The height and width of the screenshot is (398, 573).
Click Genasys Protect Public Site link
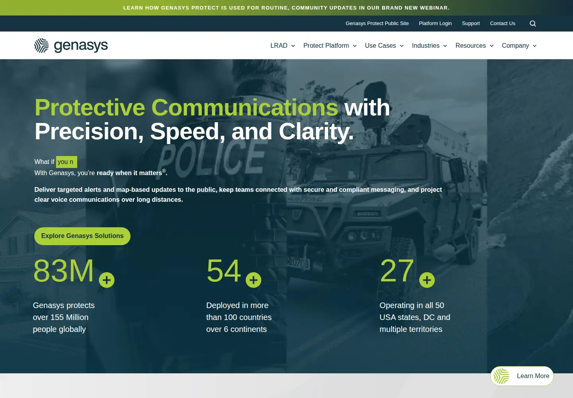(x=377, y=23)
